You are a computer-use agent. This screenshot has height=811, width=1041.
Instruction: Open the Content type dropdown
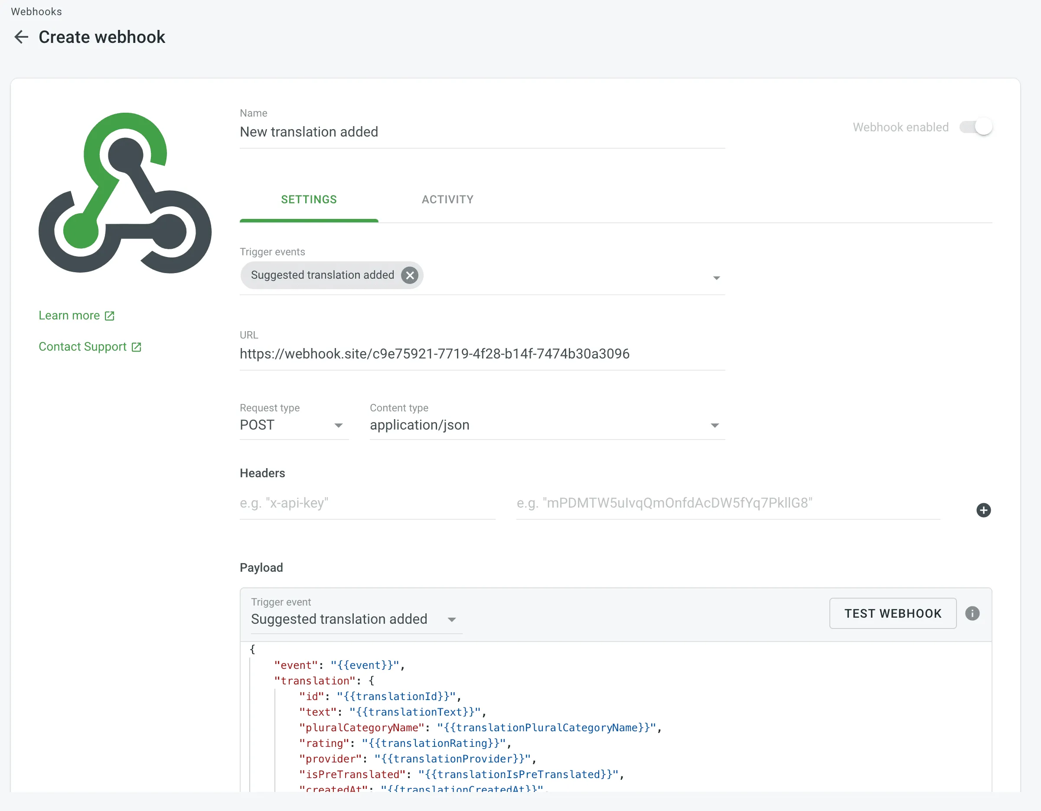pos(715,426)
